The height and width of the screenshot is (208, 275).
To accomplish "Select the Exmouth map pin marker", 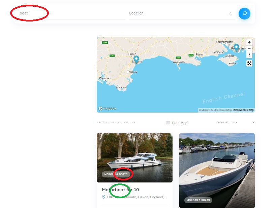I will pos(136,60).
